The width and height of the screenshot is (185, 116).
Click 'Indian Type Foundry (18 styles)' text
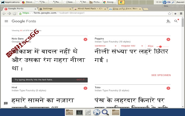[112, 42]
